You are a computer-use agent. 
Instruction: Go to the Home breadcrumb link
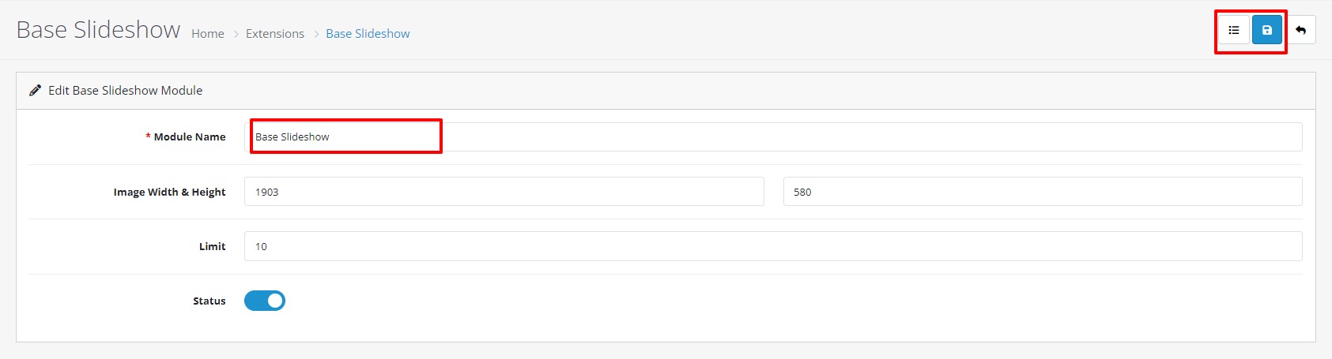[208, 34]
